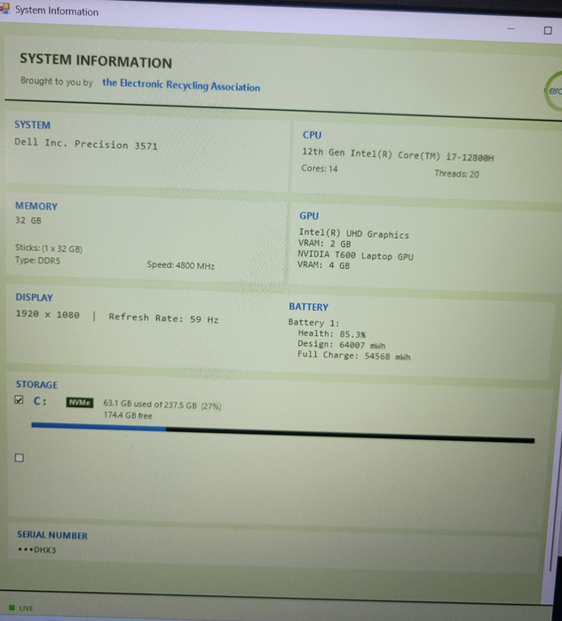Uncheck the C: drive checkbox

(x=19, y=399)
